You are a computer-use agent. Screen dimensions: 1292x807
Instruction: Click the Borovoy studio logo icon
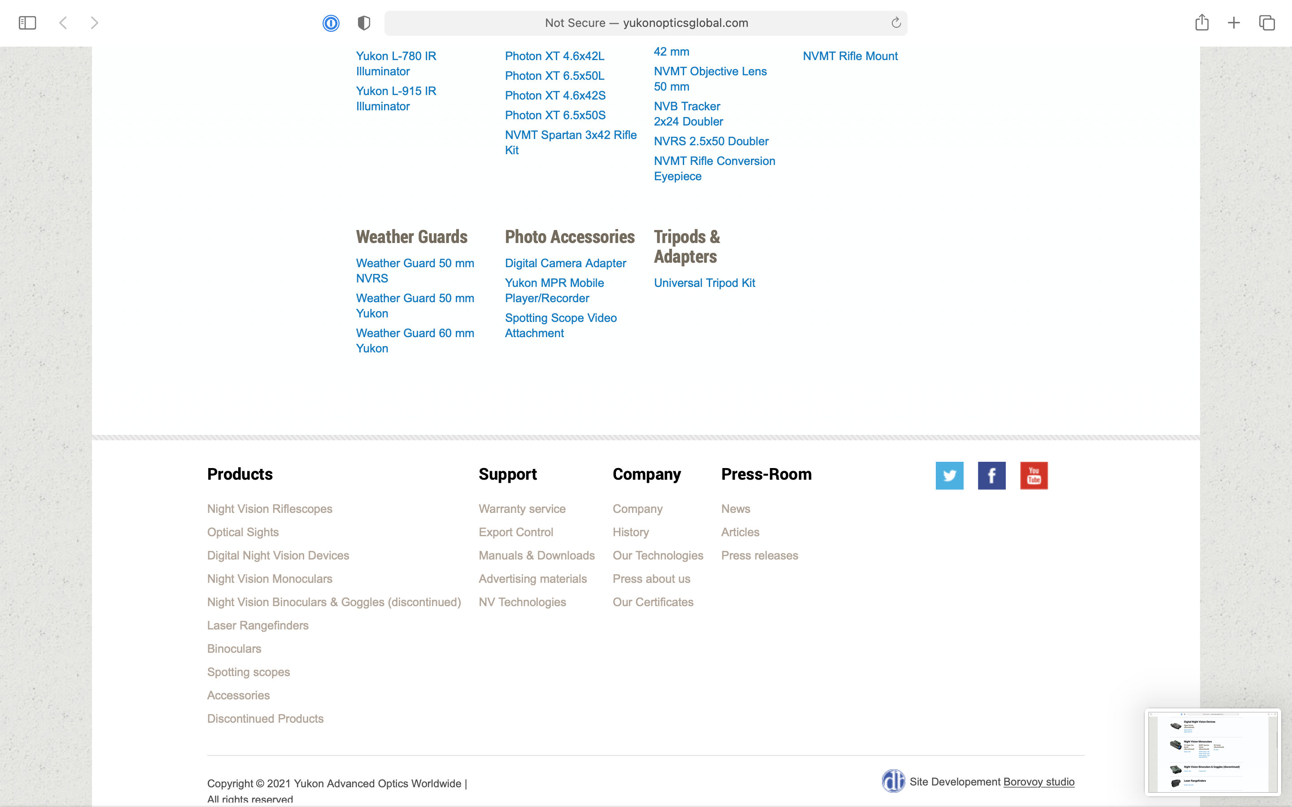pos(893,781)
